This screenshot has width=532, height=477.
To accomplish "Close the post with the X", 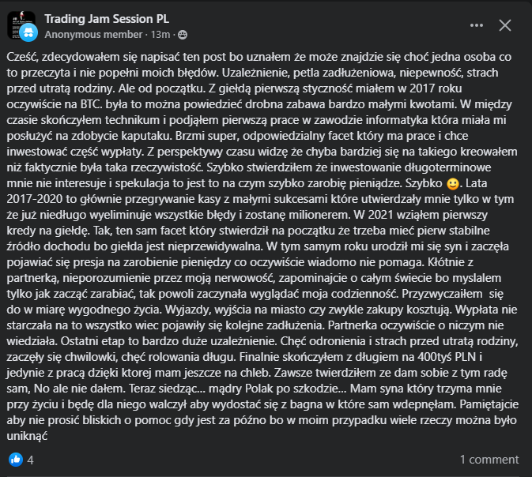I will coord(506,24).
